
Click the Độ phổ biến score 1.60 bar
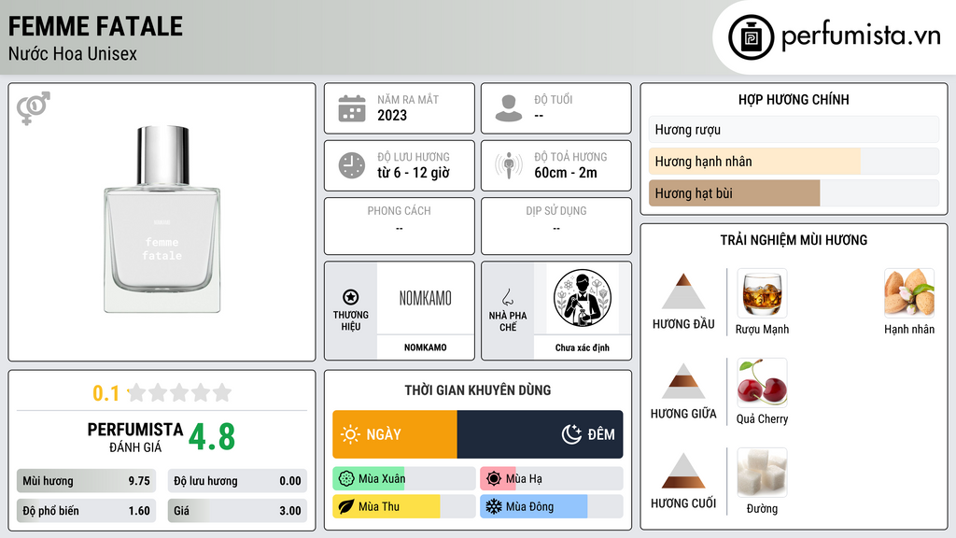click(86, 511)
